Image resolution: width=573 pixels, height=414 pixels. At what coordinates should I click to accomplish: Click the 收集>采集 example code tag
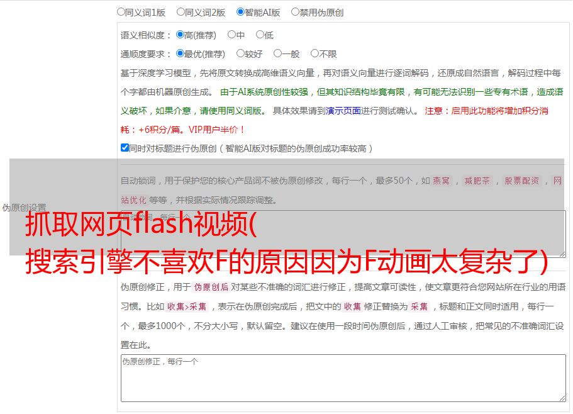click(x=187, y=306)
